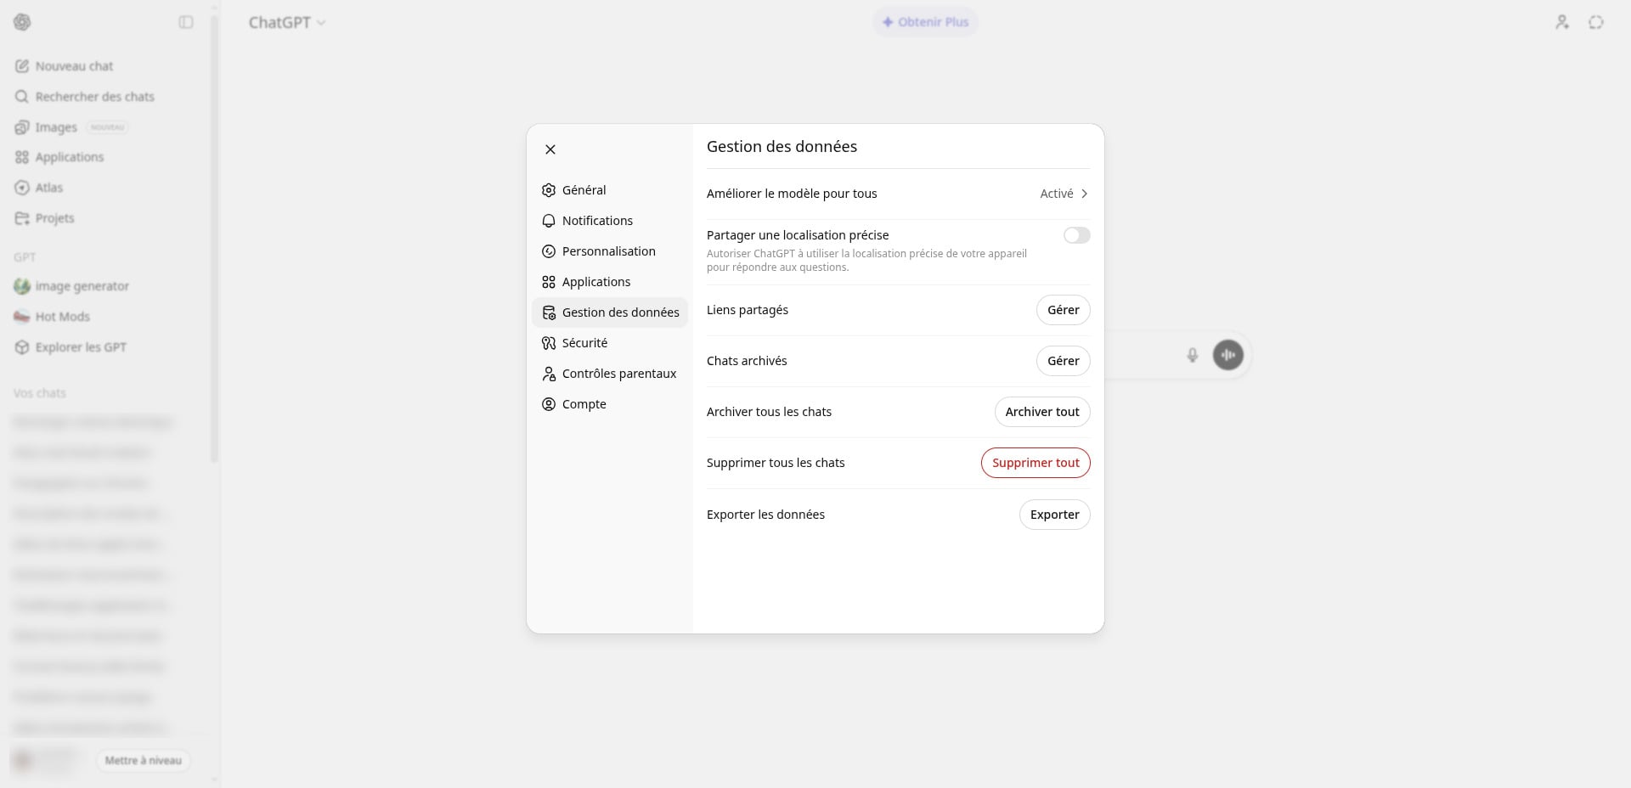This screenshot has width=1631, height=788.
Task: Click the sidebar scrollbar
Action: 214,238
